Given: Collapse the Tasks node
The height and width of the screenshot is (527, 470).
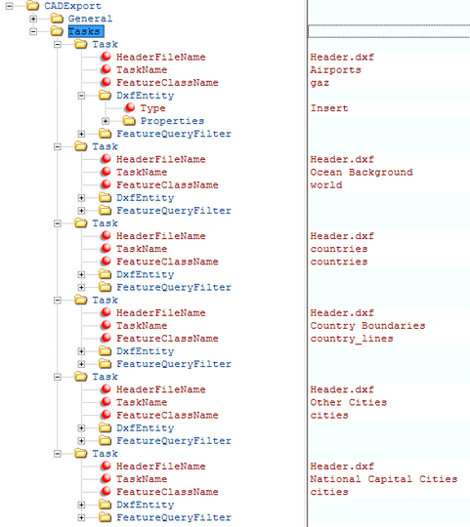Looking at the screenshot, I should coord(33,31).
